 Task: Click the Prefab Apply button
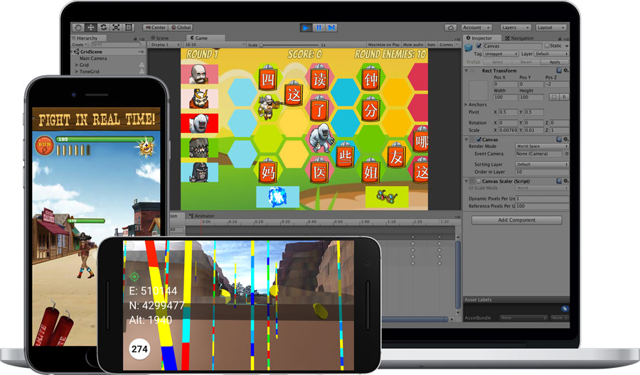(x=554, y=62)
